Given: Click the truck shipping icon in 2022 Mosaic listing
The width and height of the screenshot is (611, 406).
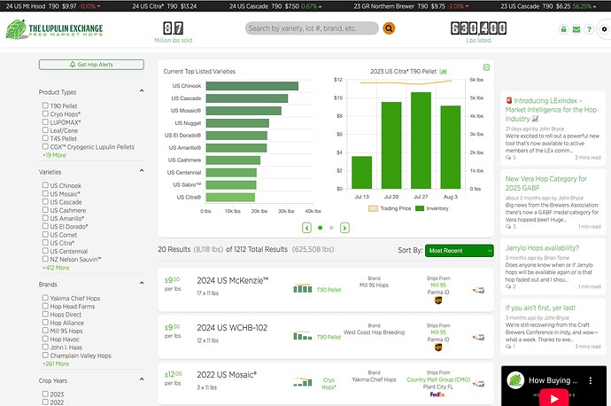Looking at the screenshot, I should (x=478, y=384).
